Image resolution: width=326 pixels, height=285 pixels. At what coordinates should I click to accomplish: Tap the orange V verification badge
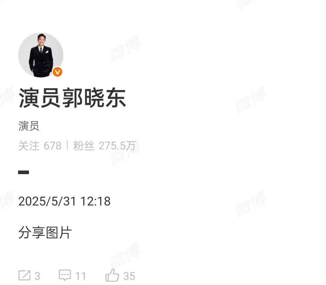tap(57, 72)
